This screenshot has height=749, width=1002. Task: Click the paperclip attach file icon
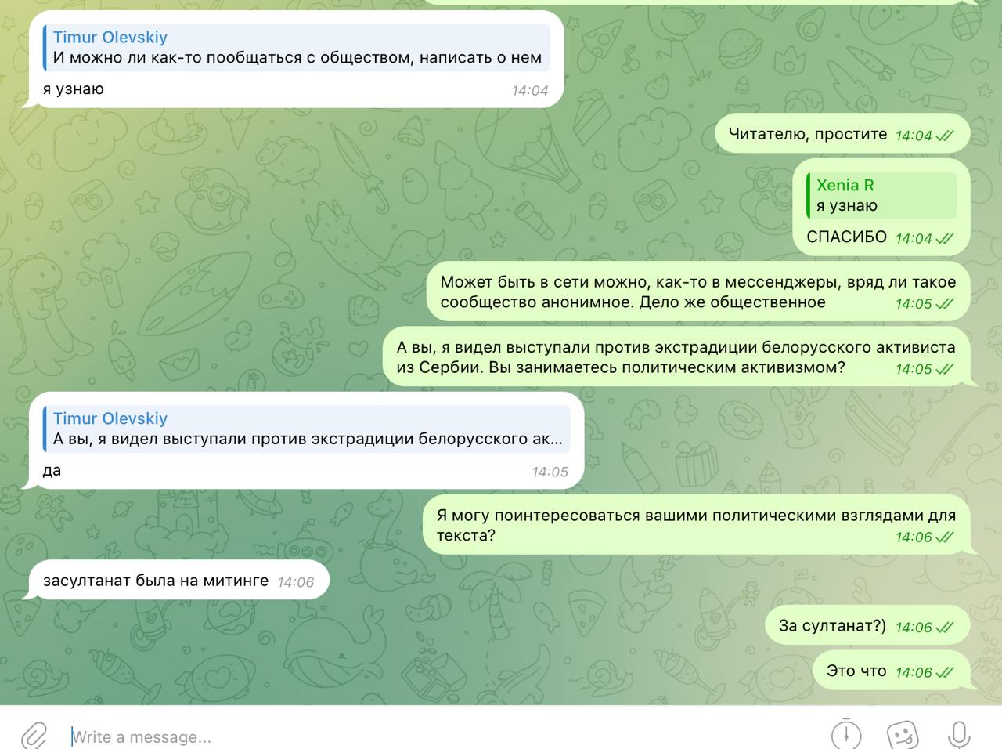(34, 736)
